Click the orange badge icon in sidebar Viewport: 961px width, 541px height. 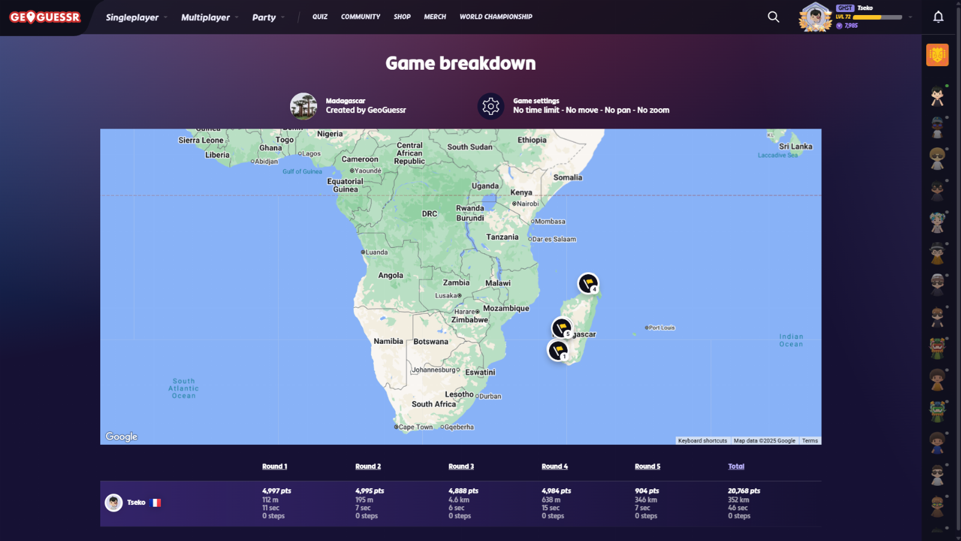(x=937, y=55)
